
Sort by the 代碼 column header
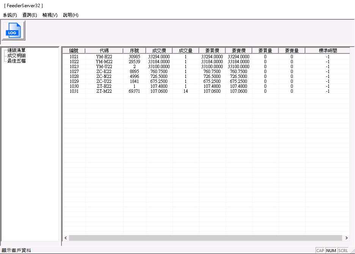point(104,51)
